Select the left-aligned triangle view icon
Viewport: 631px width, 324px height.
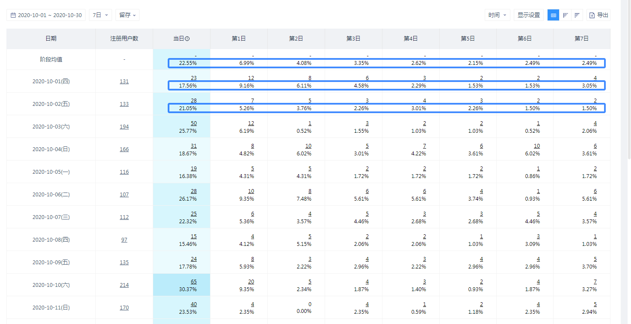click(566, 15)
